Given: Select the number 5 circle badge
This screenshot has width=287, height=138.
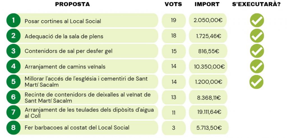Looking at the screenshot, I should coord(13,82).
